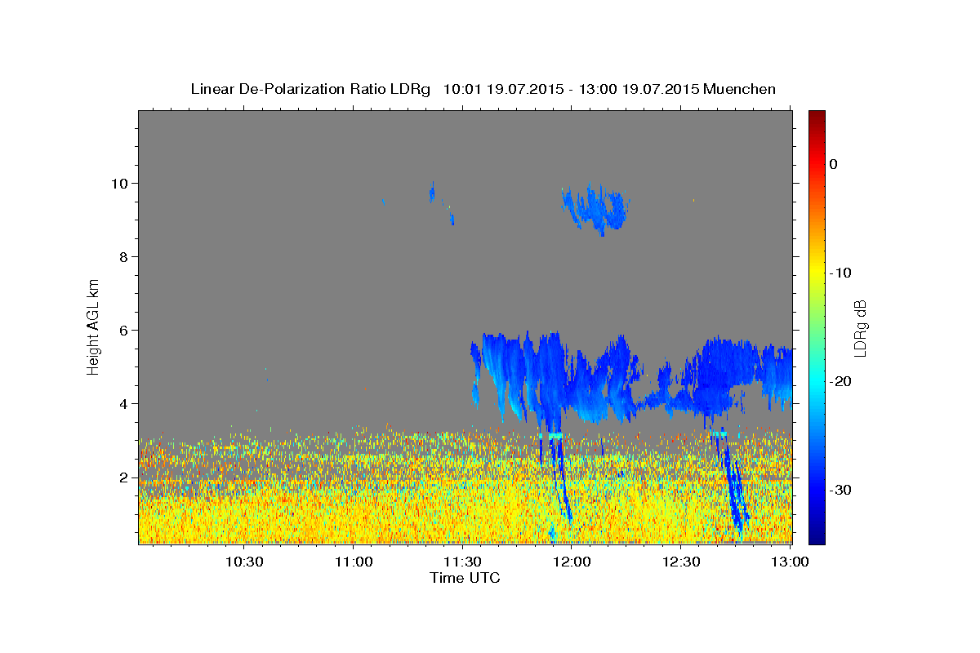Click the height tick label '10'
980x653 pixels.
[121, 183]
